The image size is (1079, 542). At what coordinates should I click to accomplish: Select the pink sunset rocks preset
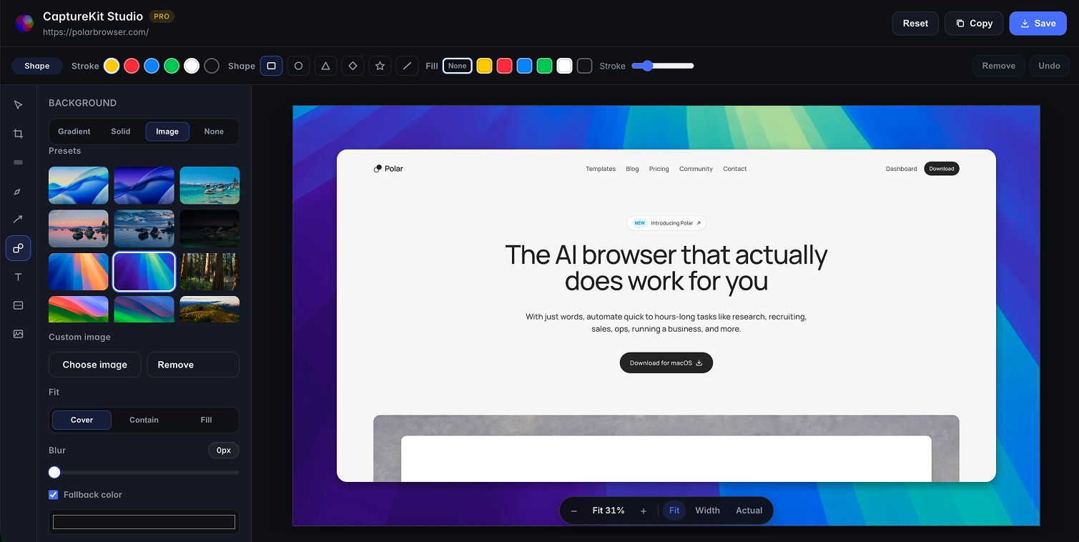pyautogui.click(x=79, y=229)
